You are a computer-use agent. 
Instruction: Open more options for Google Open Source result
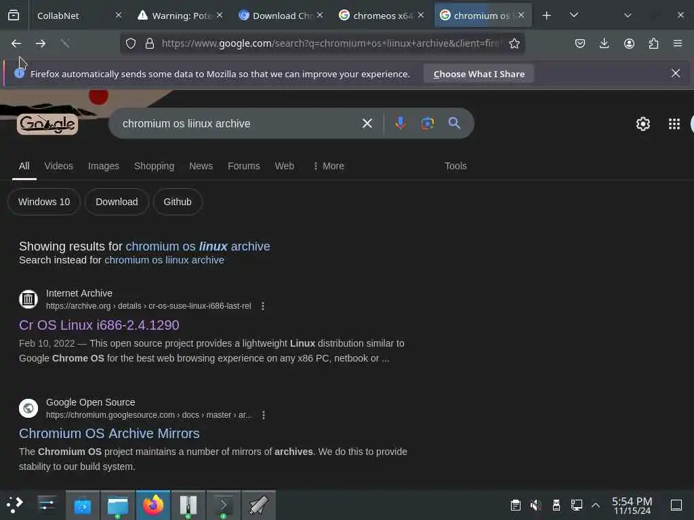(264, 415)
